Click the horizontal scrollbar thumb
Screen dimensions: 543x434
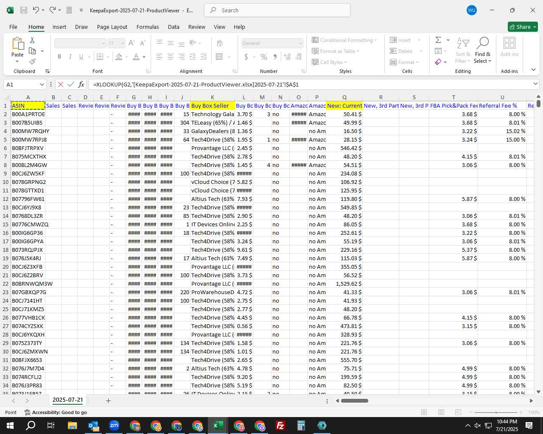(355, 401)
